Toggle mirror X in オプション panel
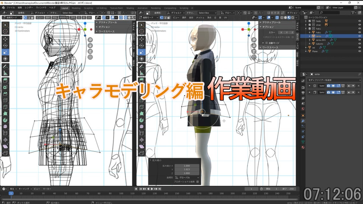The height and width of the screenshot is (204, 363). coord(281,32)
